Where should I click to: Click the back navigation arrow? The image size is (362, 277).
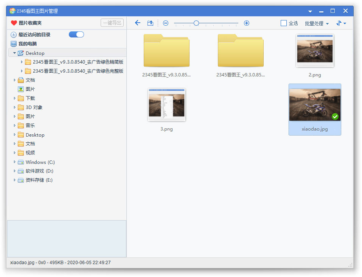point(137,23)
